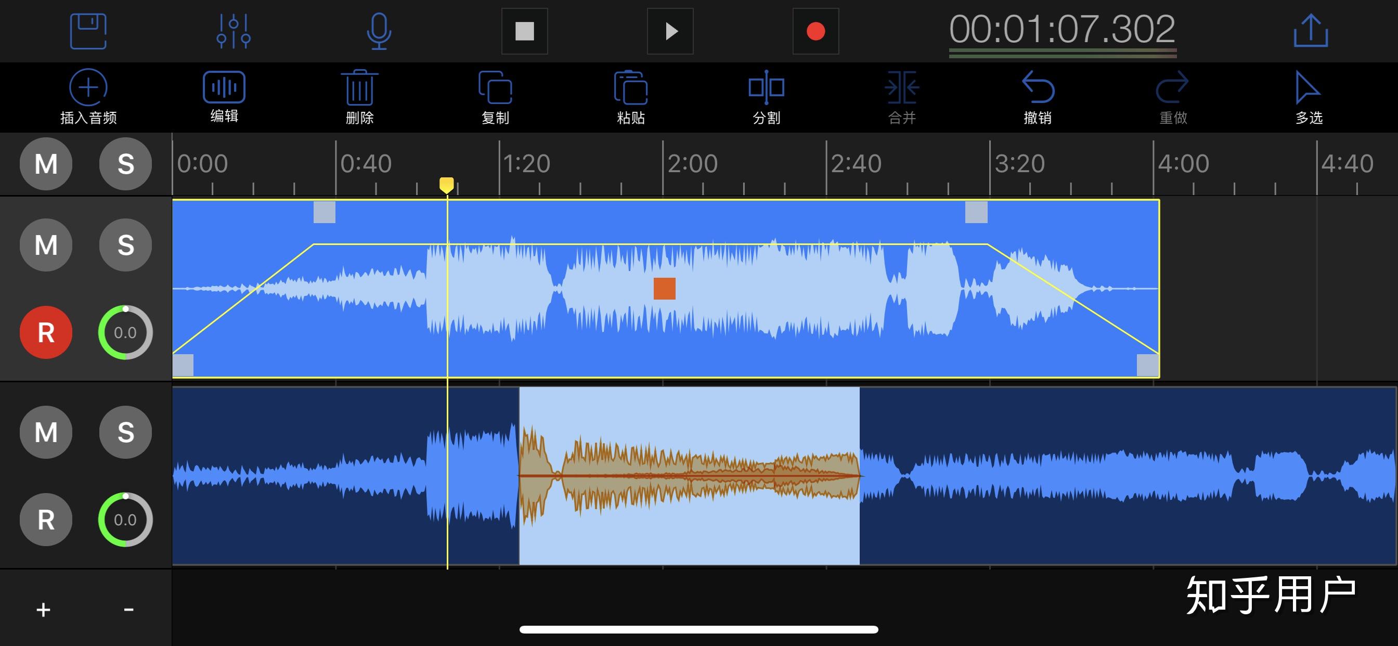Viewport: 1398px width, 646px height.
Task: Tap the 2:00 mark on the timeline ruler
Action: 692,163
